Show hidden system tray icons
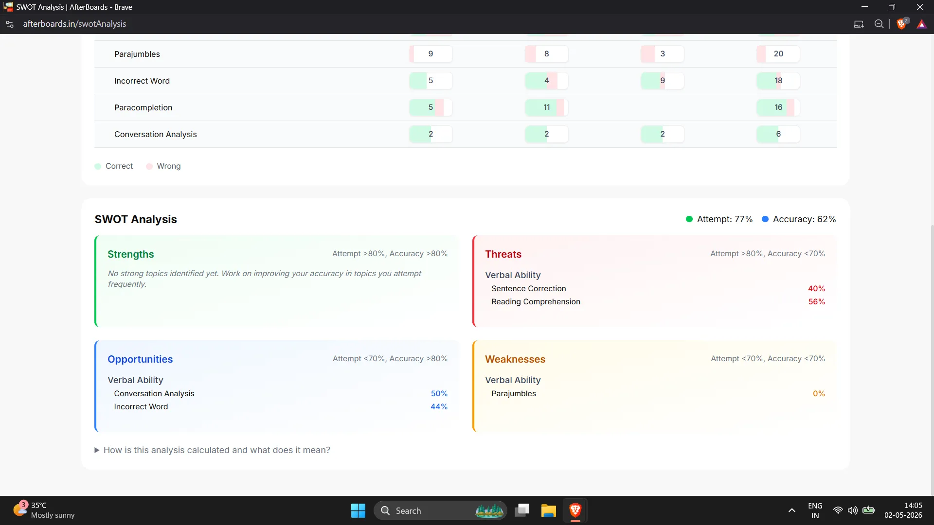 (x=792, y=510)
